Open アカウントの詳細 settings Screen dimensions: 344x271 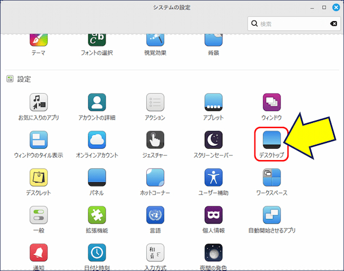[x=97, y=103]
